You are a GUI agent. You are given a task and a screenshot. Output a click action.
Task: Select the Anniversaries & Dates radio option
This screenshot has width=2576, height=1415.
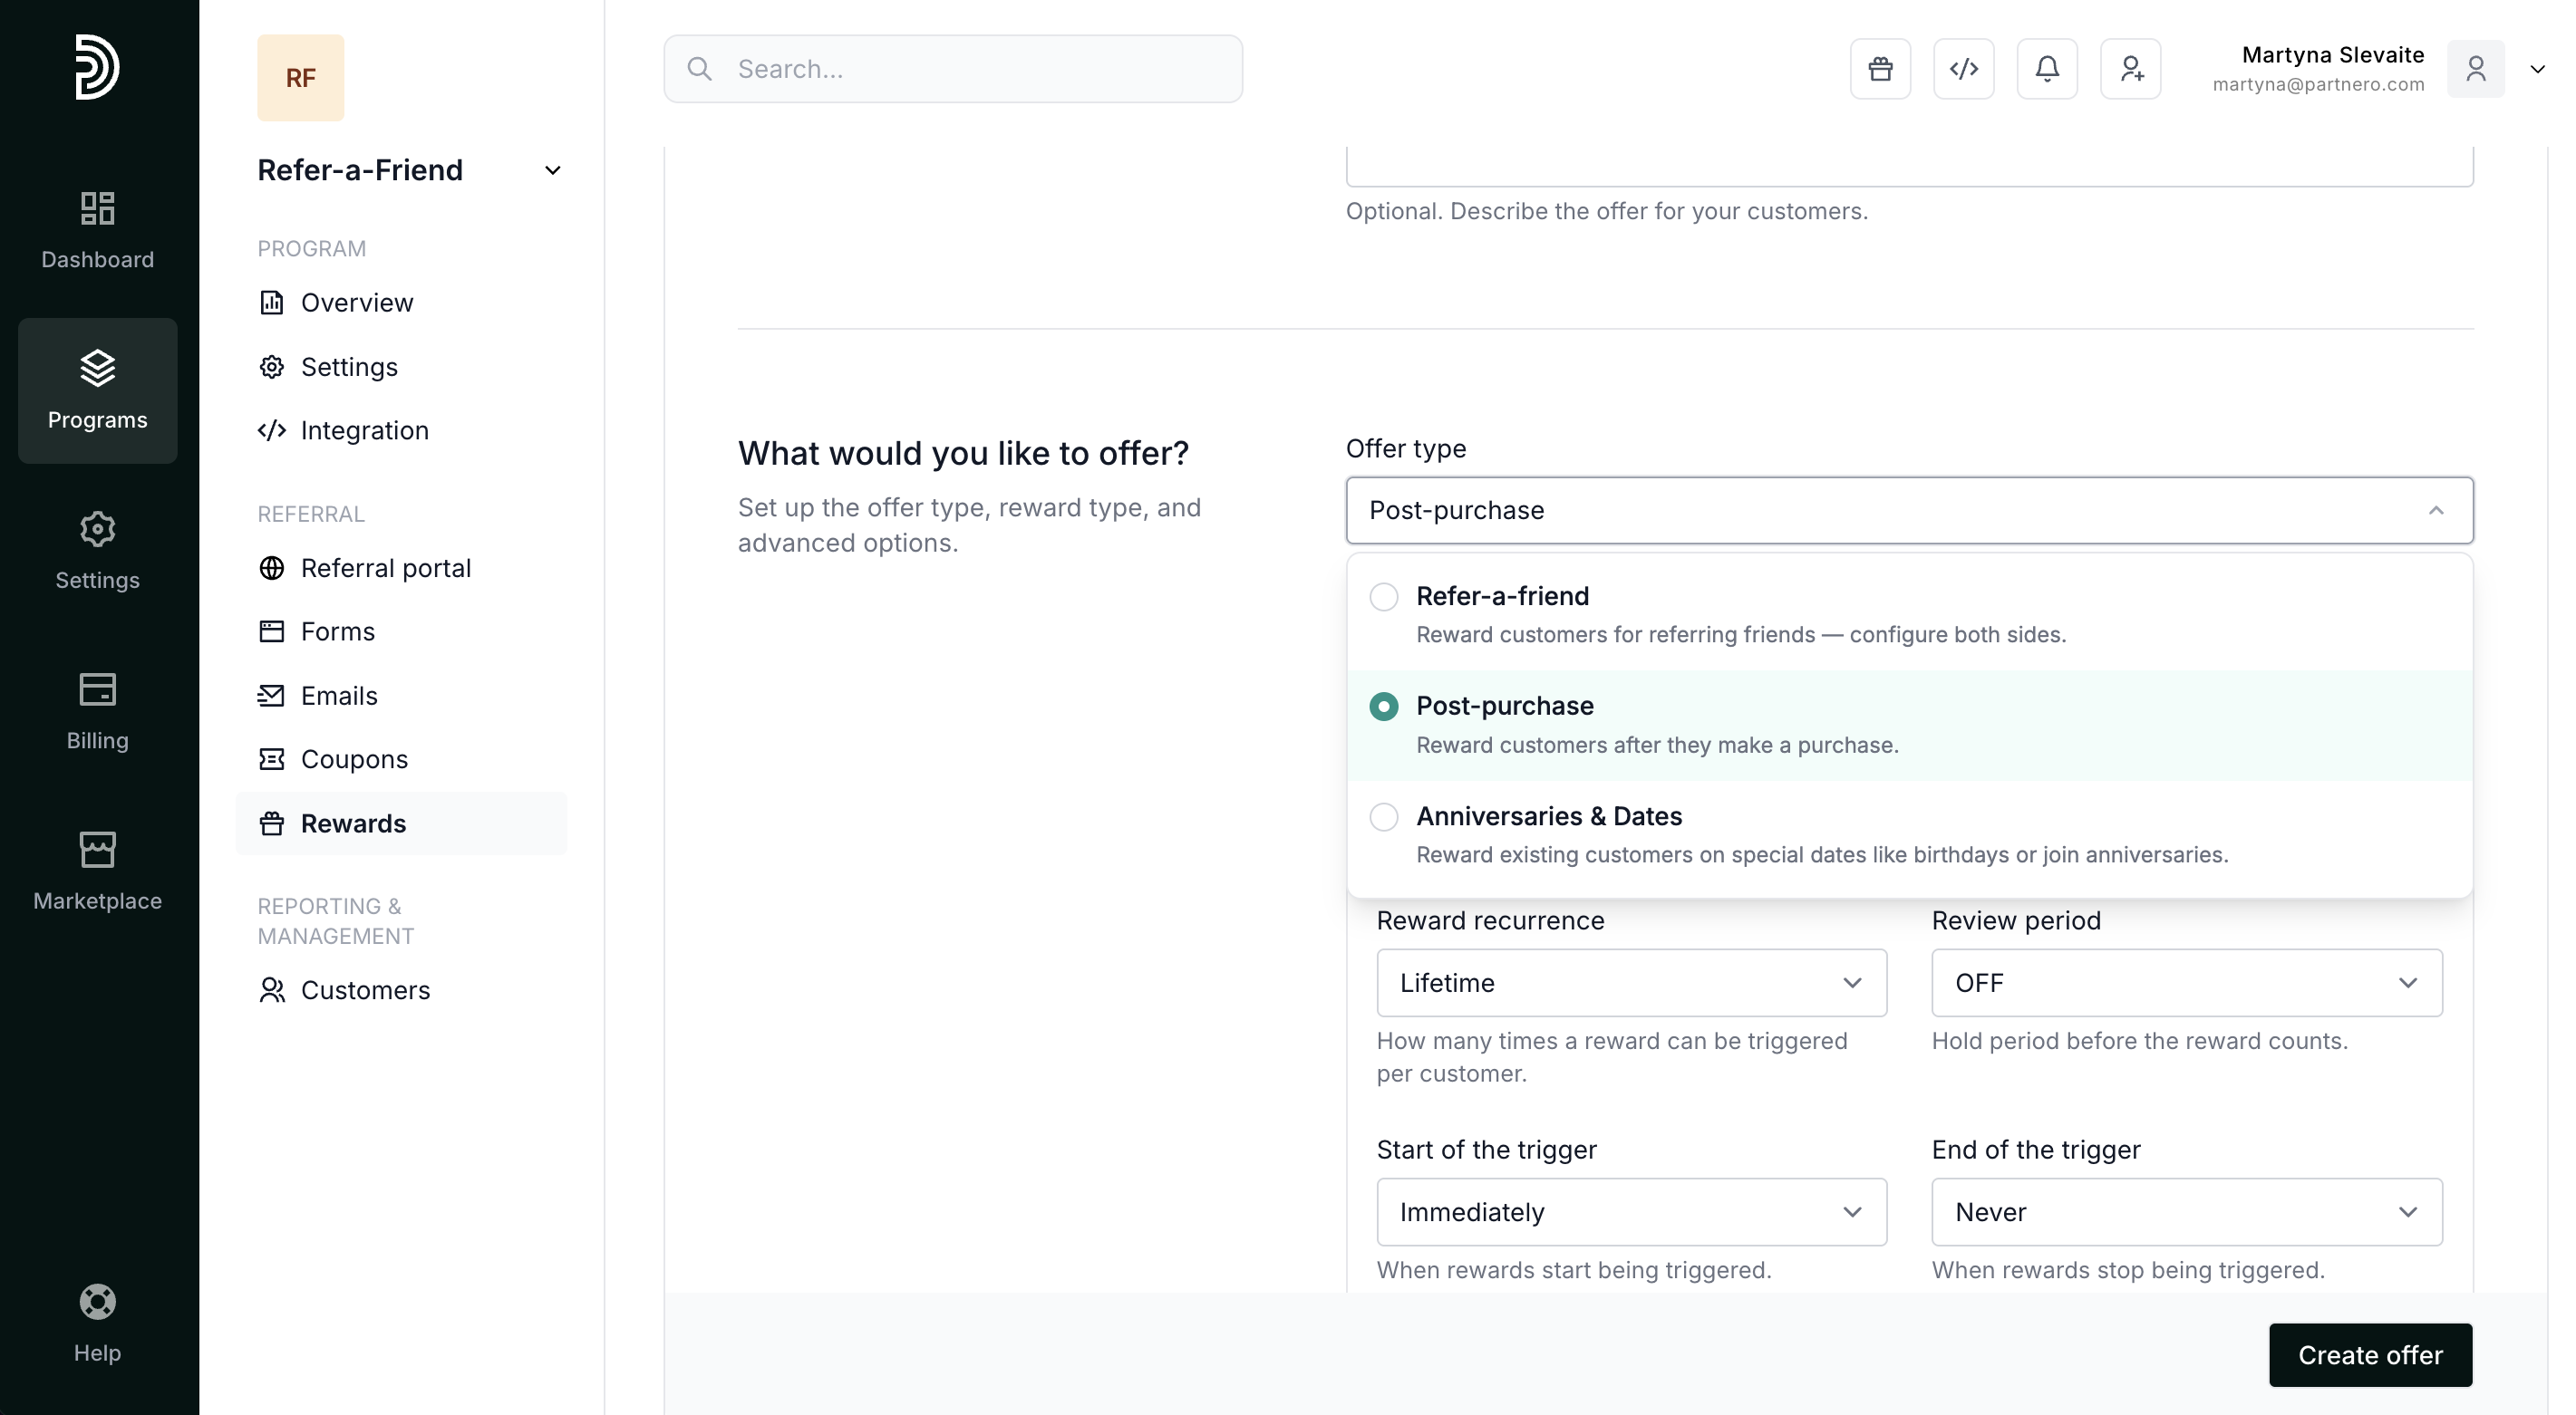point(1383,816)
